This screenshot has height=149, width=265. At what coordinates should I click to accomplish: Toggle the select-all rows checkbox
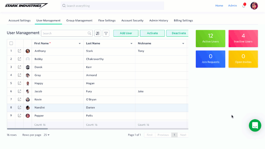coord(11,43)
